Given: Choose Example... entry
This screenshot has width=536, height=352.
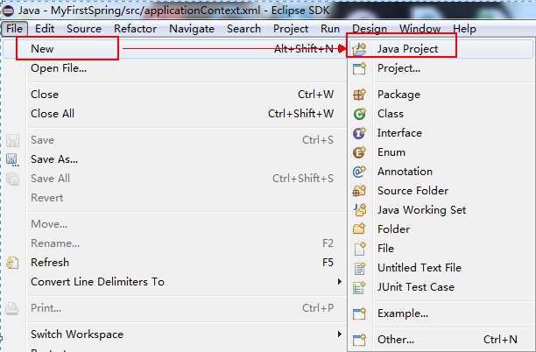Looking at the screenshot, I should click(441, 313).
